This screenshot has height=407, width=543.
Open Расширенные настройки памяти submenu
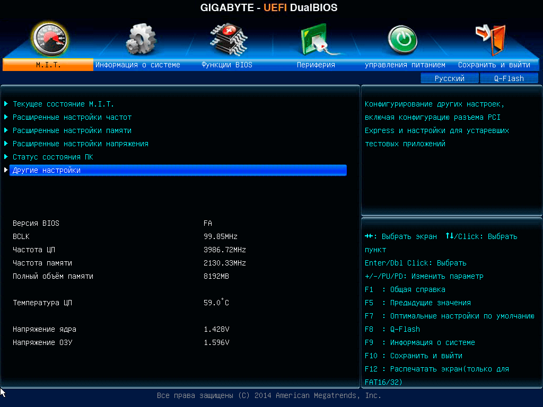[x=72, y=130]
